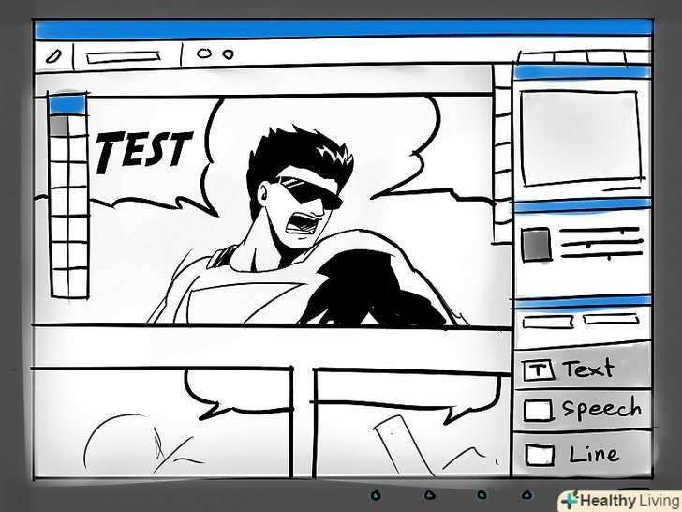Click the vertical scrollbar beside the canvas
The image size is (682, 512).
click(502, 154)
